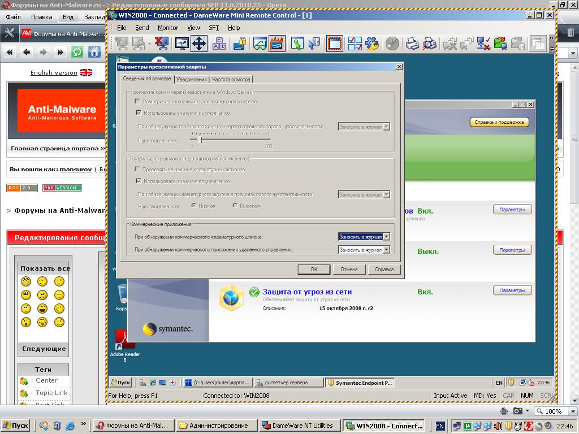
Task: Open the checkbox grid settings icon in DameWare toolbar
Action: tap(355, 44)
